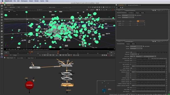Open the rate channel dropdown
This screenshot has width=170, height=95.
[148, 66]
